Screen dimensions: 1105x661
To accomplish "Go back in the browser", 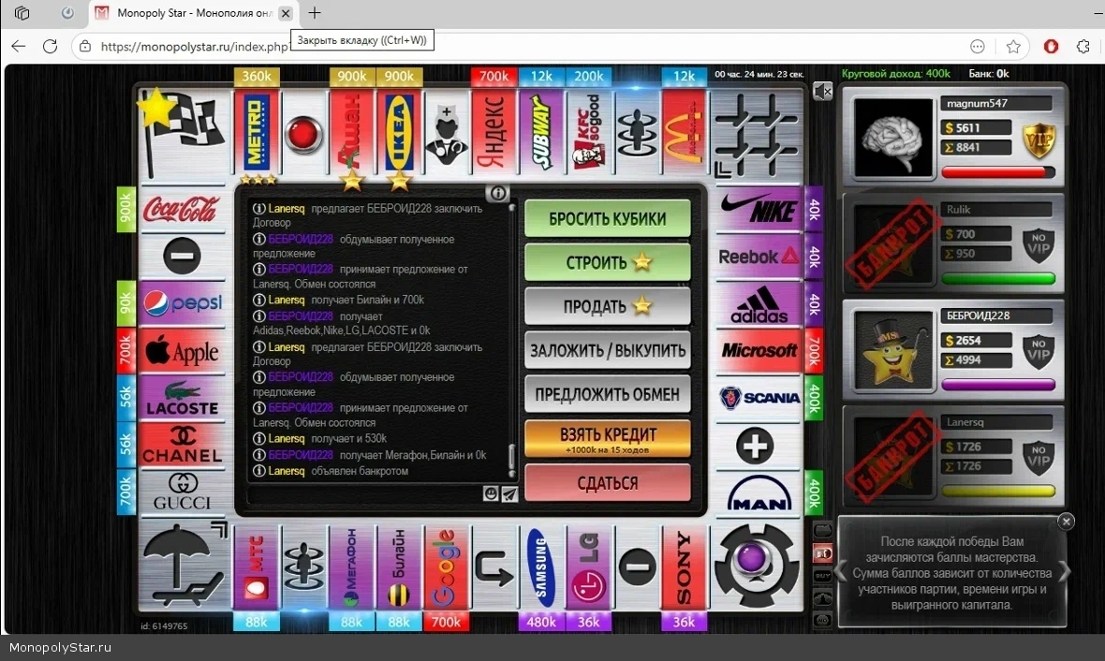I will click(x=19, y=47).
